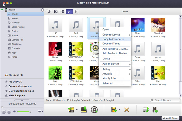Click the Copy to iTunes toolbar icon
This screenshot has width=182, height=121.
click(94, 110)
